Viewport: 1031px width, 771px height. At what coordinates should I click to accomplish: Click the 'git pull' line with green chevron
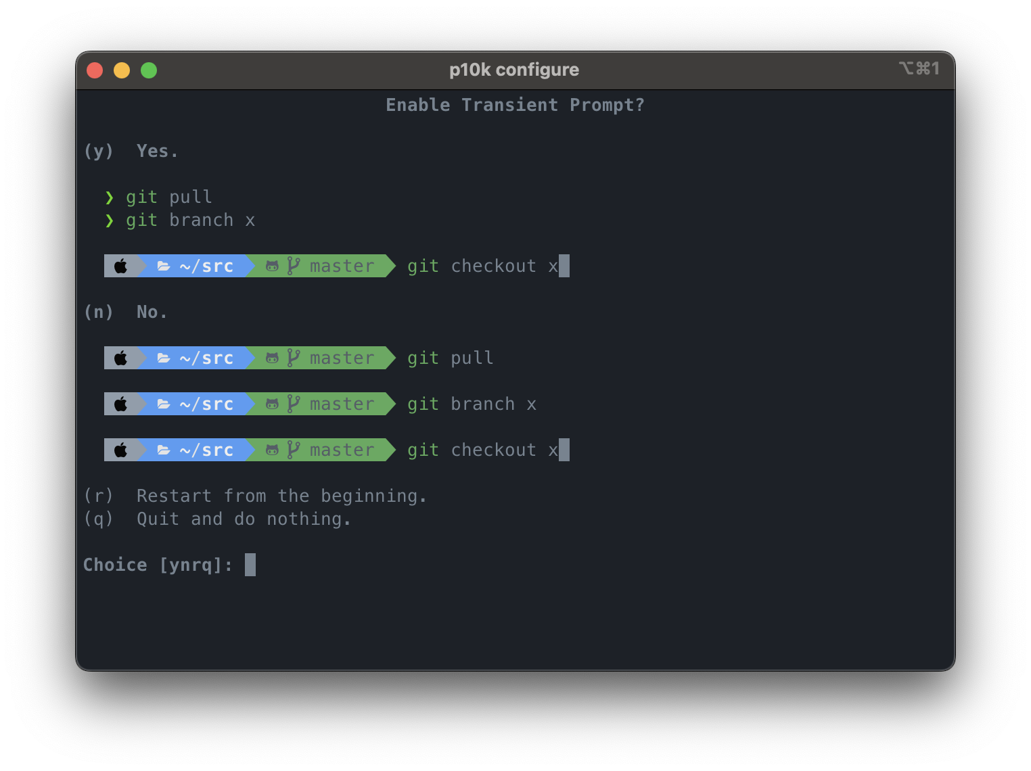pos(158,197)
